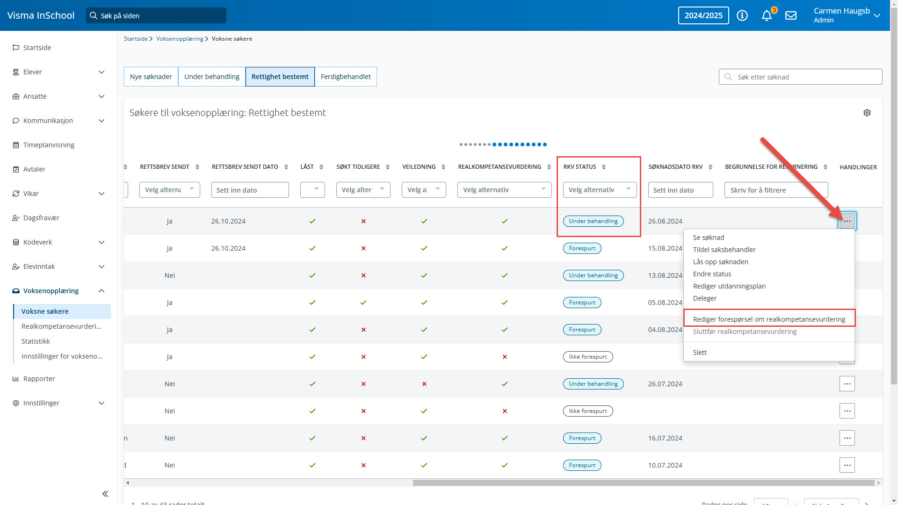The height and width of the screenshot is (505, 898).
Task: Click the Rapporter chart icon
Action: coord(16,379)
